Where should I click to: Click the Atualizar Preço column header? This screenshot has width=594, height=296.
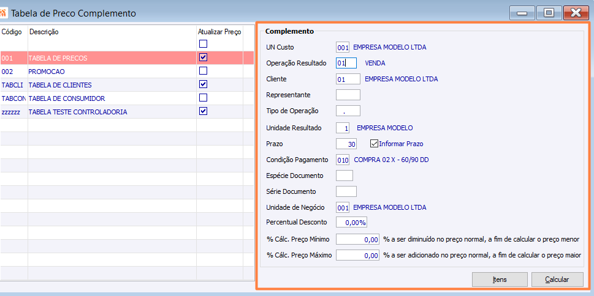(x=219, y=32)
